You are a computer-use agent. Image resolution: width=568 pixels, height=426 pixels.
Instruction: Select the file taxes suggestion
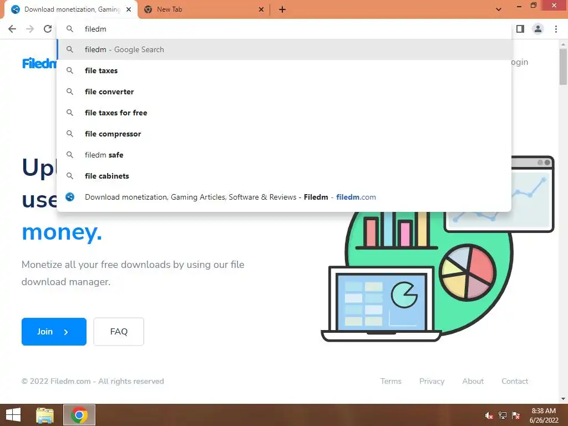284,70
